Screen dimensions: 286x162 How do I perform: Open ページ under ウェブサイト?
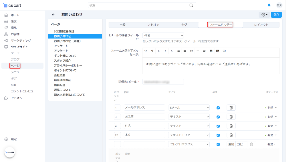[15, 66]
